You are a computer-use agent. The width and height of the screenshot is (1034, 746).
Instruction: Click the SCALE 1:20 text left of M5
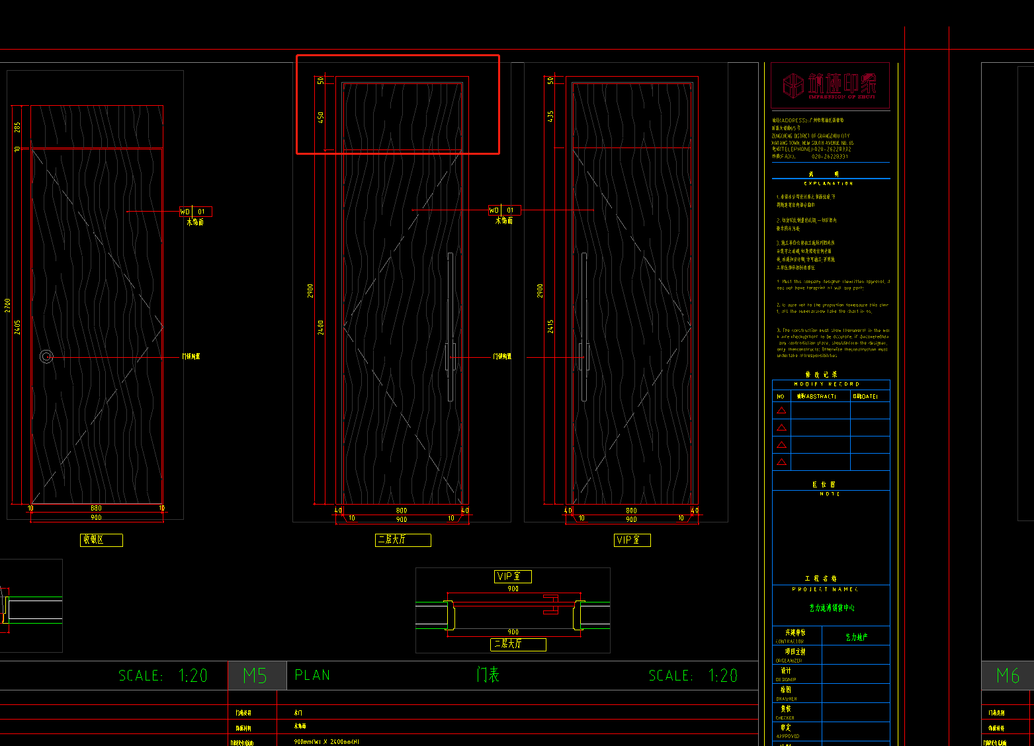tap(163, 675)
